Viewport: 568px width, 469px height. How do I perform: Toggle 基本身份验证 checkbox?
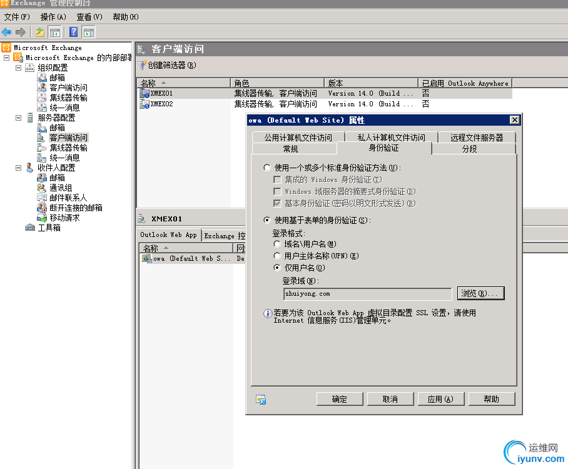[x=277, y=203]
